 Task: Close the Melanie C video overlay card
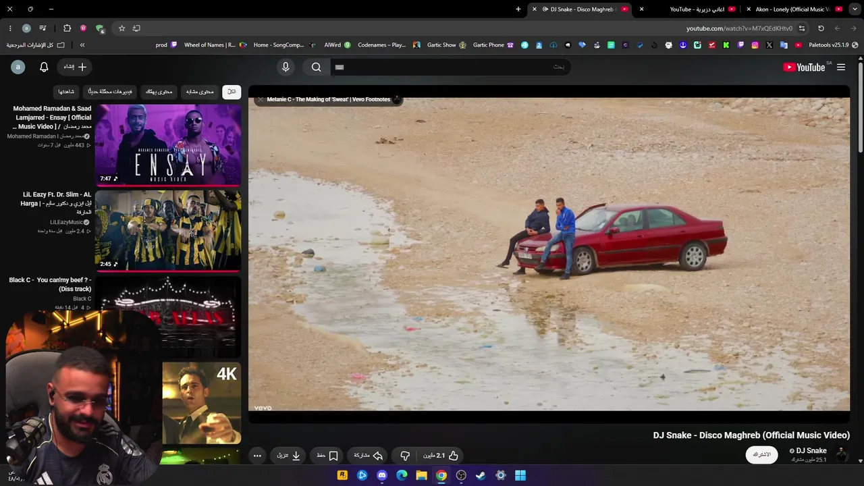(x=260, y=99)
